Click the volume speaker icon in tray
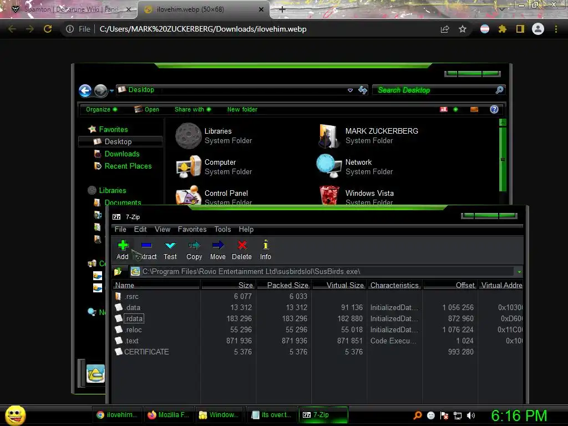The height and width of the screenshot is (426, 568). 470,415
